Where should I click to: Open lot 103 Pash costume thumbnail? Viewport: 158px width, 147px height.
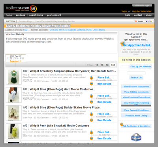[x=14, y=131]
